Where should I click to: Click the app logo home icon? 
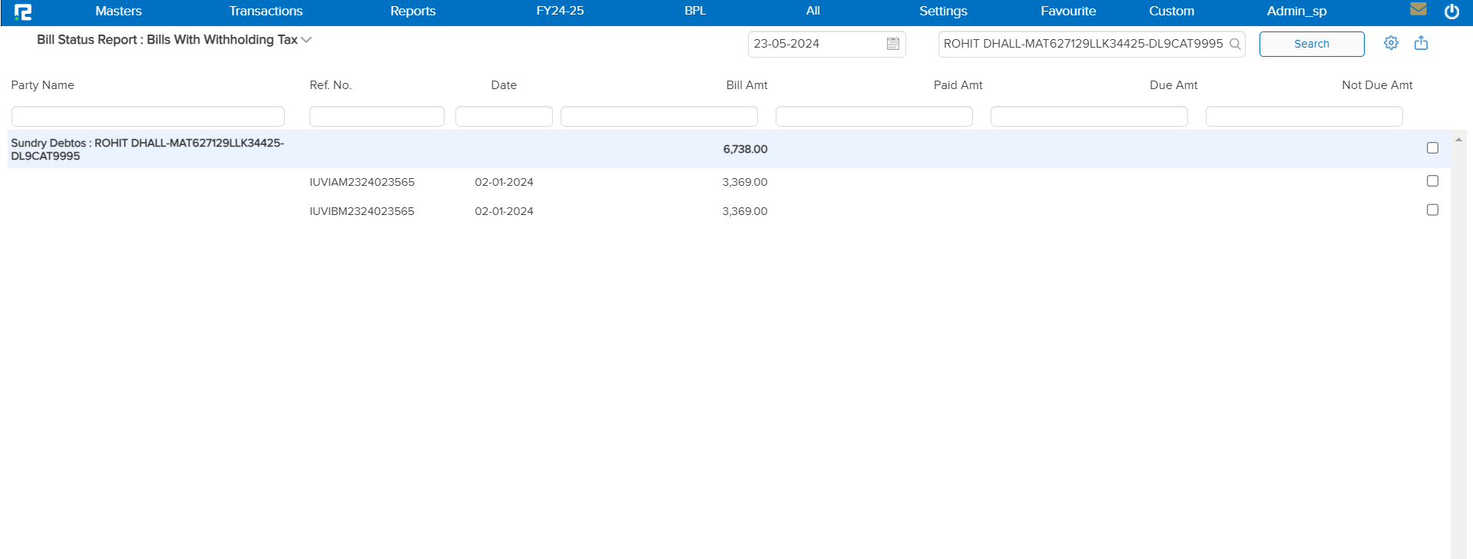point(23,12)
